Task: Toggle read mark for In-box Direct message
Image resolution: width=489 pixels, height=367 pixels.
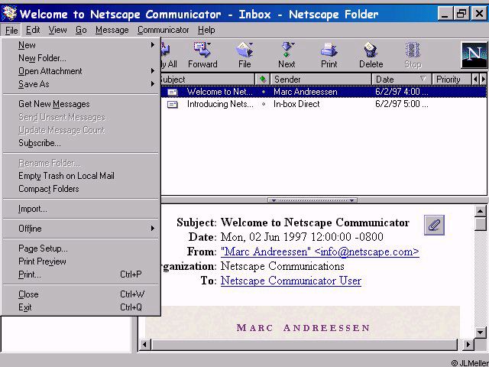Action: pos(264,104)
